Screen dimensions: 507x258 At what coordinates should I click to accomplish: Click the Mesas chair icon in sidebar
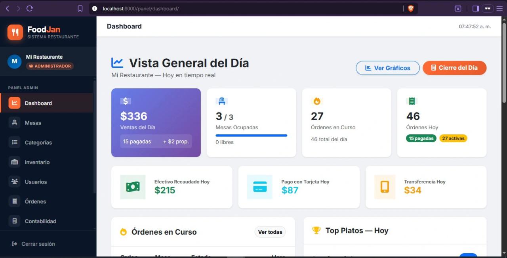(x=15, y=123)
